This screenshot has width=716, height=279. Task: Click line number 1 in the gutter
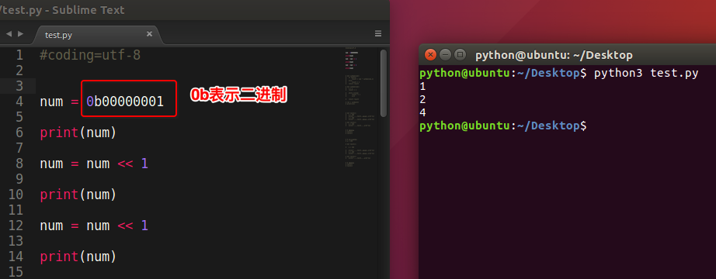pos(19,55)
